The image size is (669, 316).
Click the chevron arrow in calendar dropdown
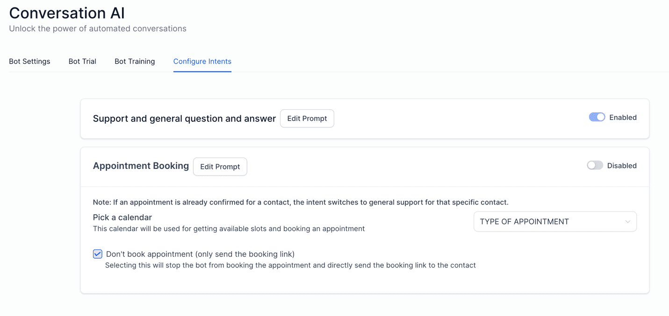[x=627, y=222]
